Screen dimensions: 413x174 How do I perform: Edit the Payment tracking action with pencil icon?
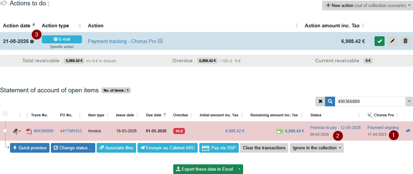pyautogui.click(x=393, y=41)
